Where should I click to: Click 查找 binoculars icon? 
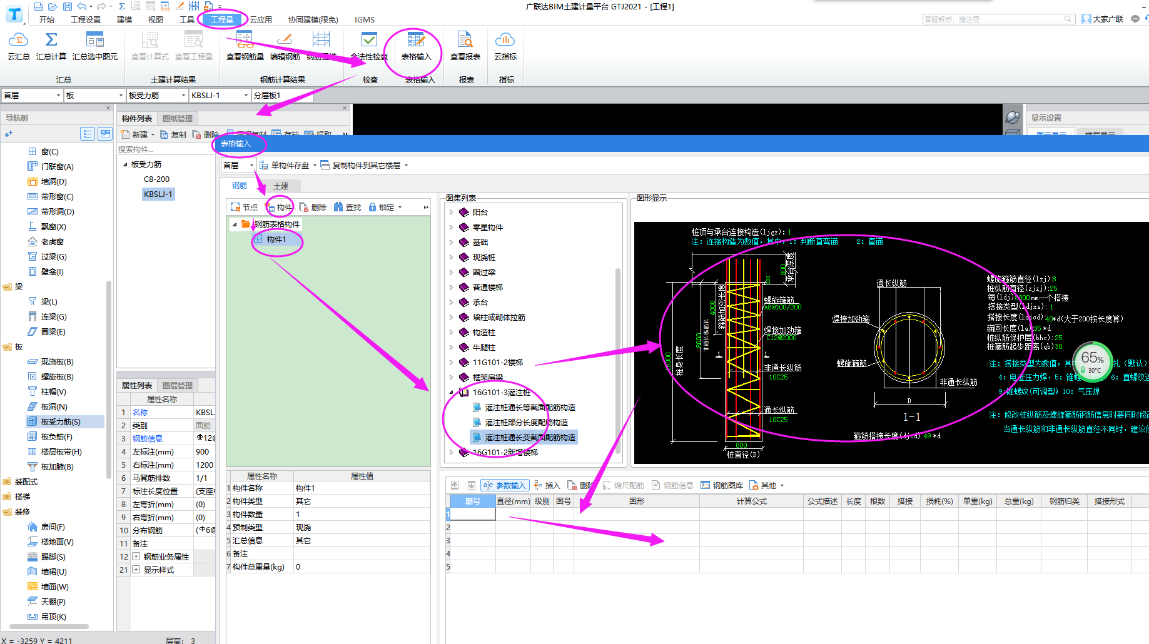pos(347,207)
